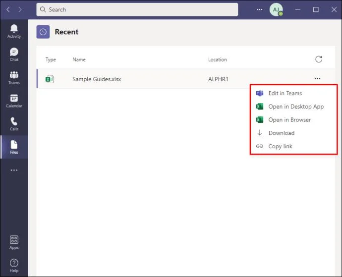Image resolution: width=342 pixels, height=277 pixels.
Task: Click the Excel icon of Sample Guides.xlsx
Action: coord(50,79)
